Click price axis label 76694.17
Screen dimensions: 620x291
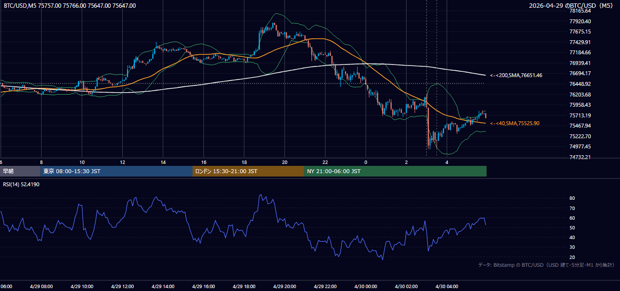[580, 73]
